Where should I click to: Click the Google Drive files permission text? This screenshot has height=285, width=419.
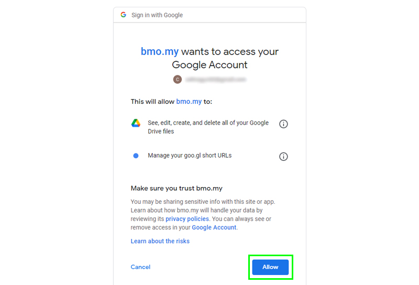pyautogui.click(x=208, y=127)
